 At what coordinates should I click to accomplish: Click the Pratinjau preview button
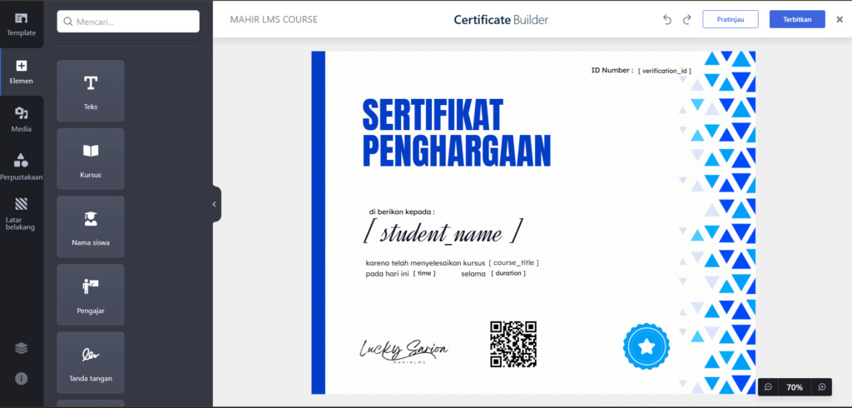[730, 19]
